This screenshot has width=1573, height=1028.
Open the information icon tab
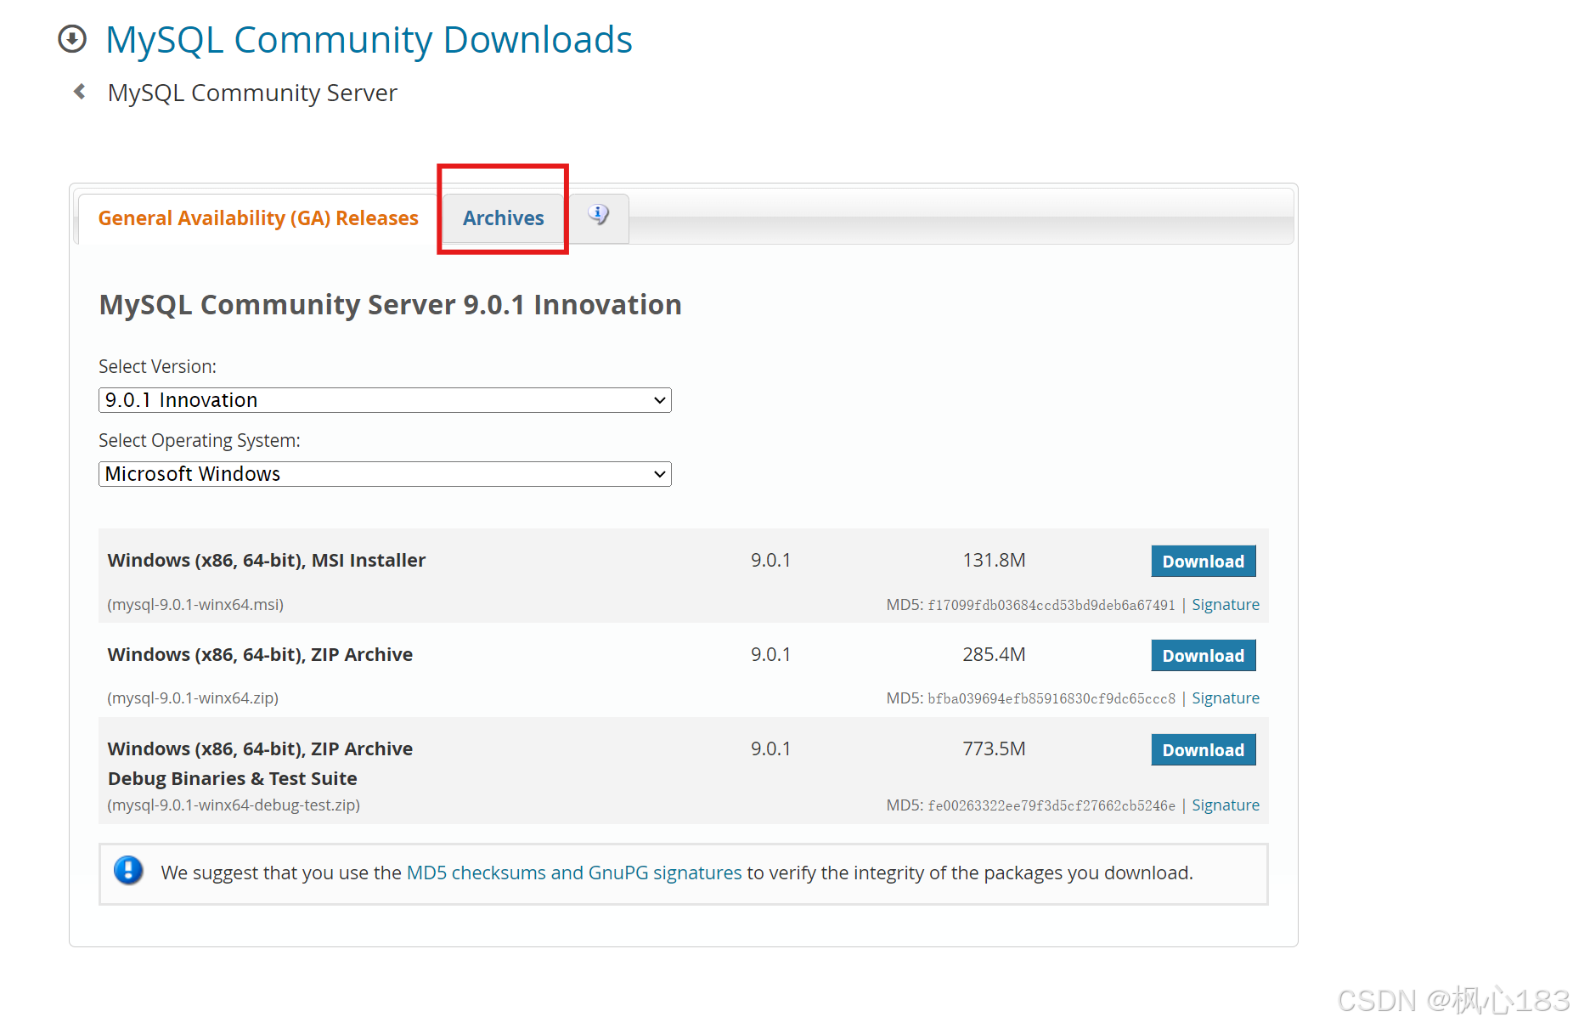599,217
